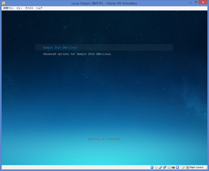Click the pen-shaped status bar indicator
209x171 pixels.
pos(160,167)
